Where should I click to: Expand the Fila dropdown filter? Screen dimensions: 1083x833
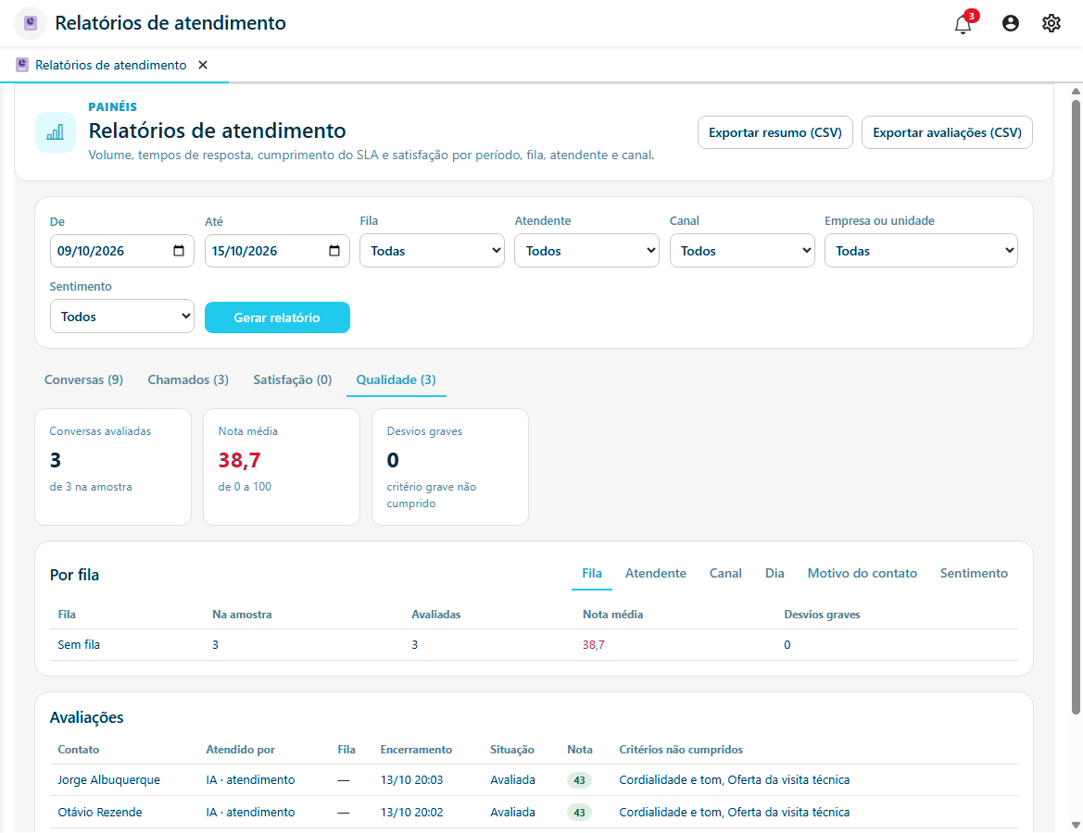[432, 251]
